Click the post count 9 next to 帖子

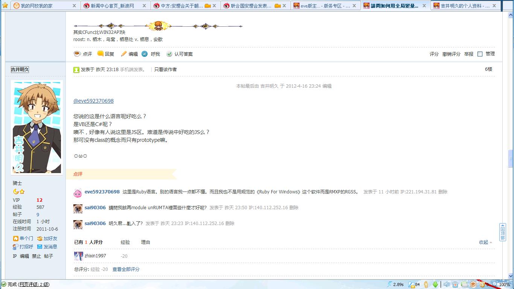[x=38, y=214]
